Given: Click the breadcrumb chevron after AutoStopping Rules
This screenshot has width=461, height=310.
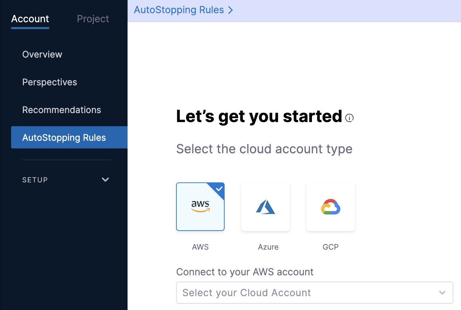Looking at the screenshot, I should coord(230,10).
